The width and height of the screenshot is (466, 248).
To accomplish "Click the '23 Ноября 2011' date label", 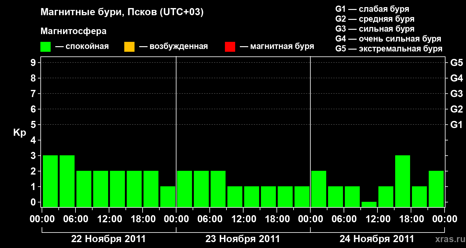I will pos(243,239).
